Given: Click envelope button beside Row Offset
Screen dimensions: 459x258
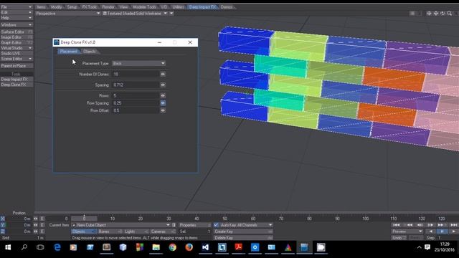Looking at the screenshot, I should [163, 110].
